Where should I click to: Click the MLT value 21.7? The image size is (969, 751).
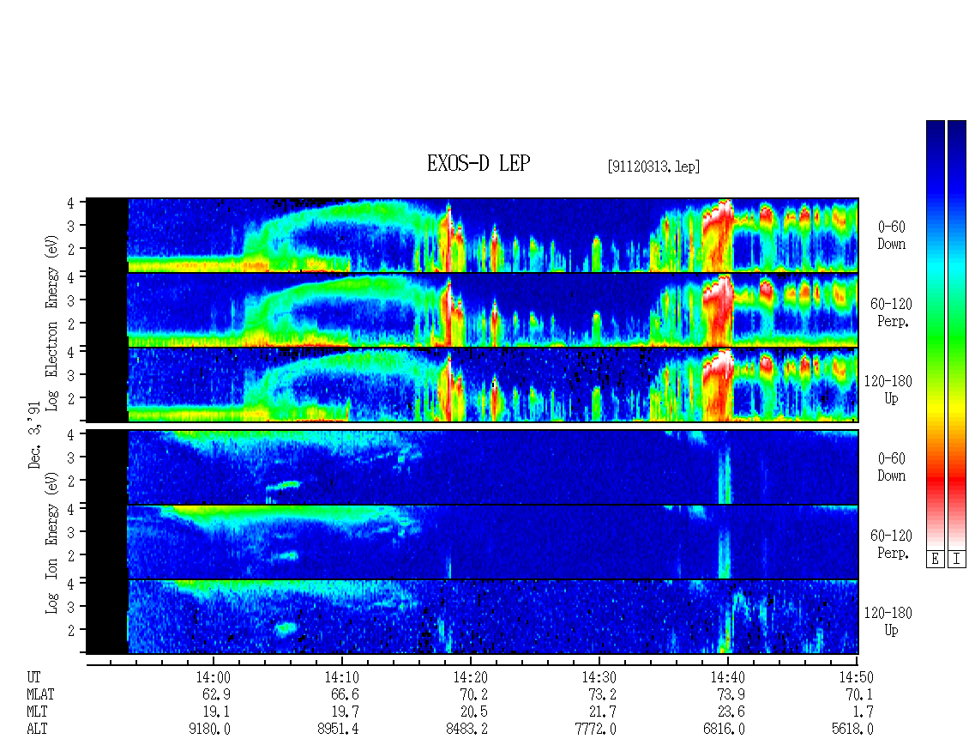pyautogui.click(x=603, y=712)
